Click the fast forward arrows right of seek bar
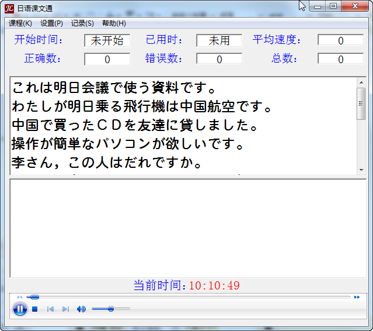 click(x=357, y=297)
